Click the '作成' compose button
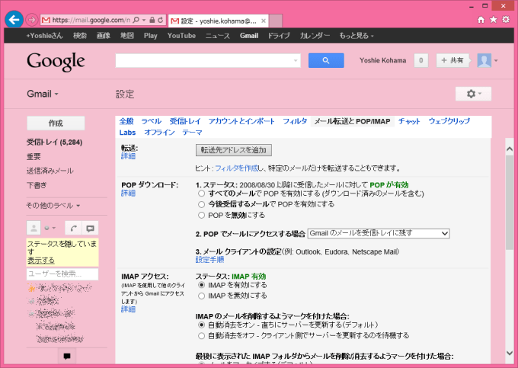This screenshot has width=518, height=368. tap(56, 123)
